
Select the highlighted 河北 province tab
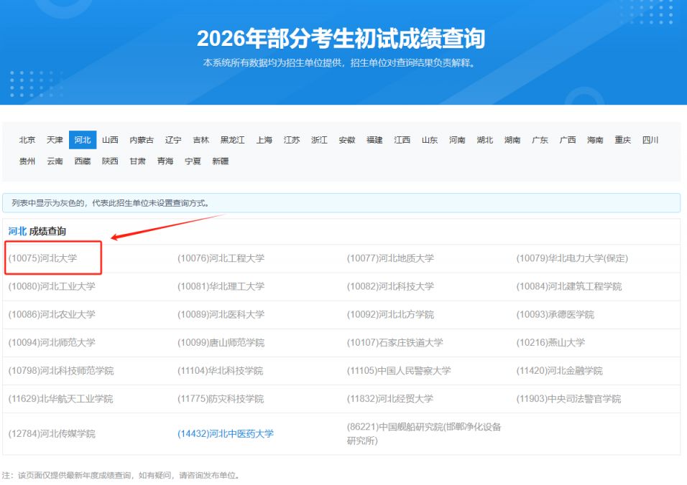coord(83,140)
